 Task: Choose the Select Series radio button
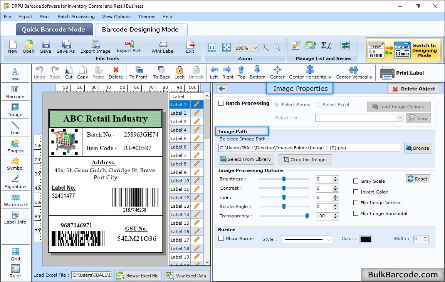pyautogui.click(x=276, y=105)
